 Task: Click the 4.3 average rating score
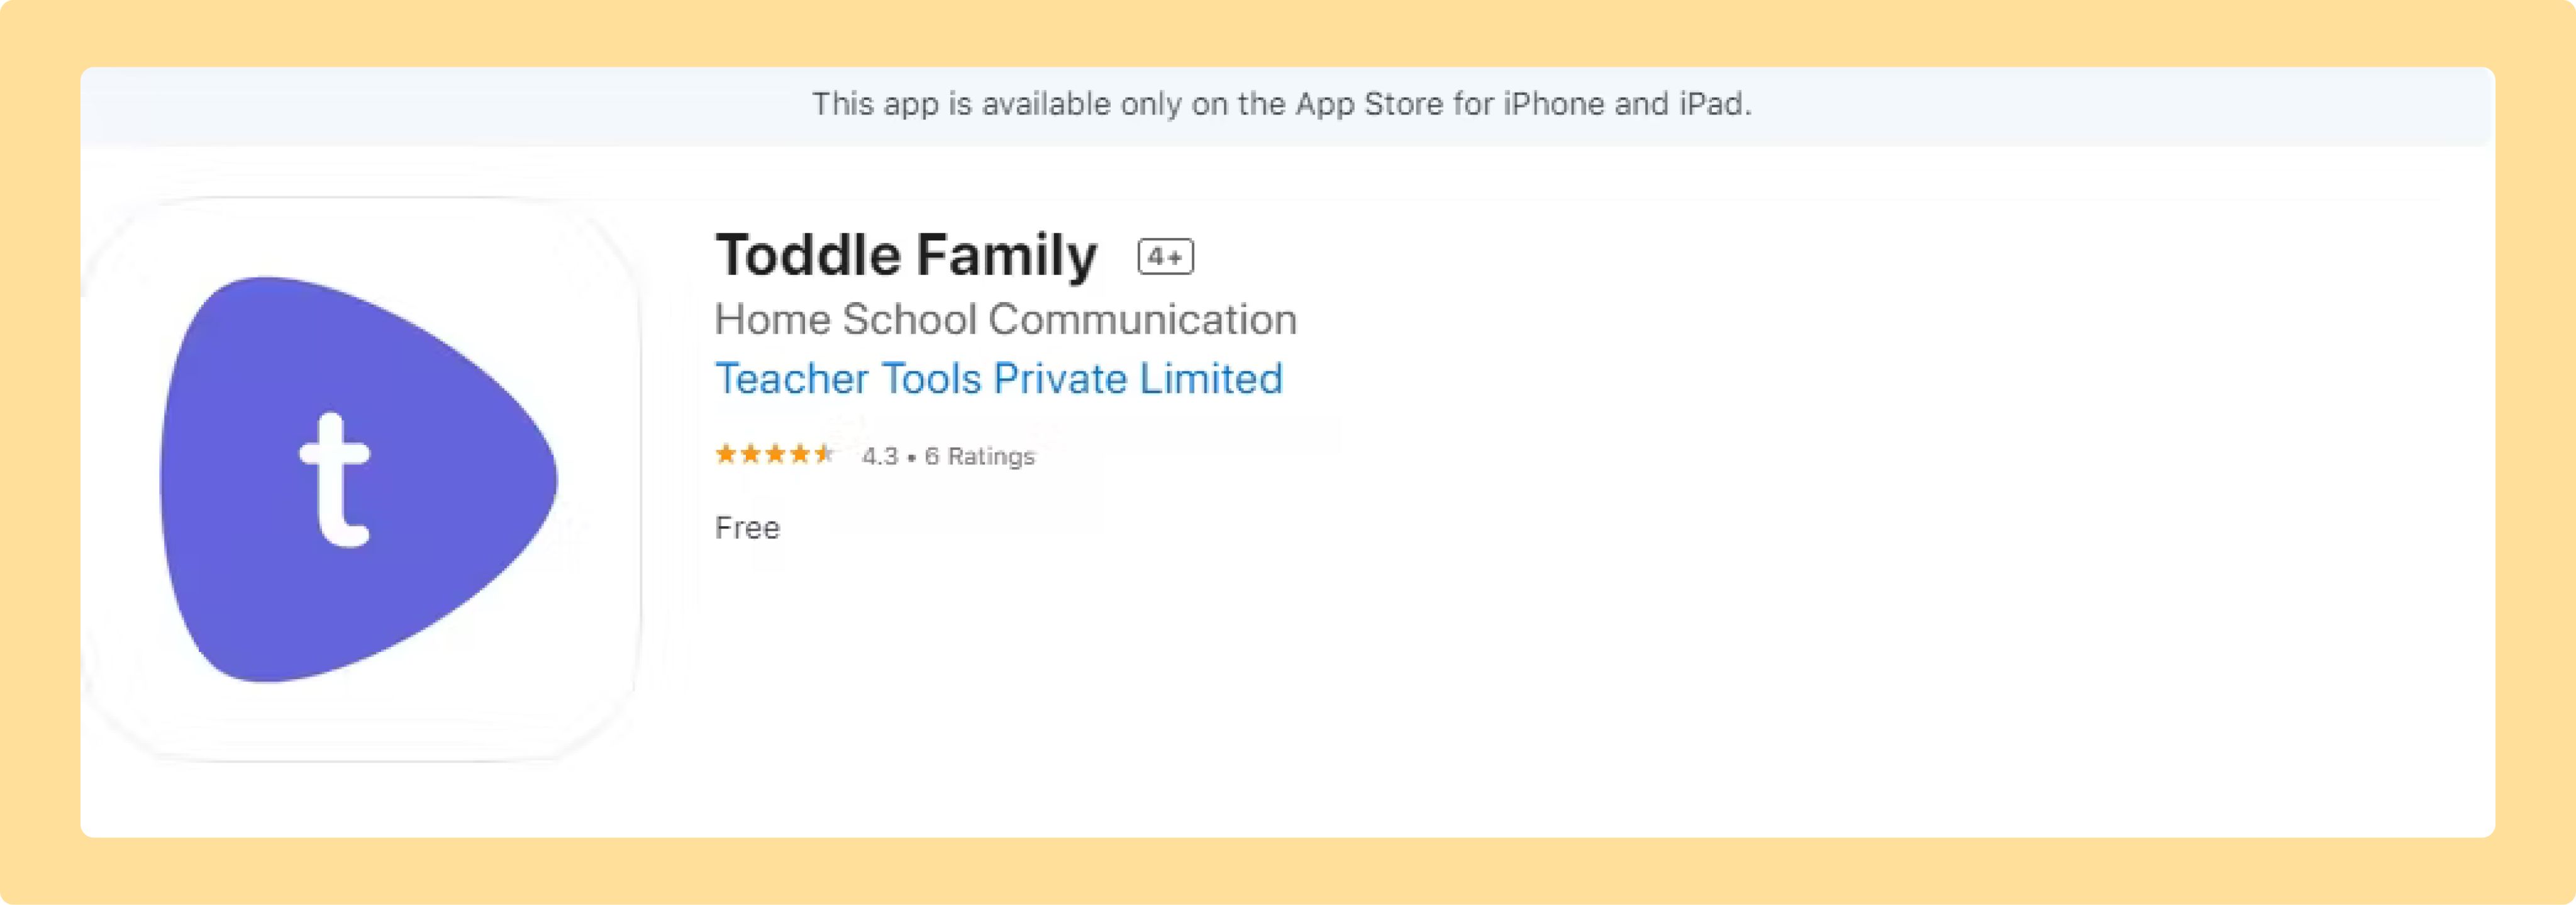tap(880, 456)
